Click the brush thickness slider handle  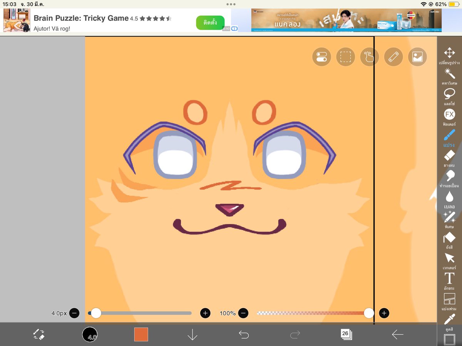(x=96, y=313)
